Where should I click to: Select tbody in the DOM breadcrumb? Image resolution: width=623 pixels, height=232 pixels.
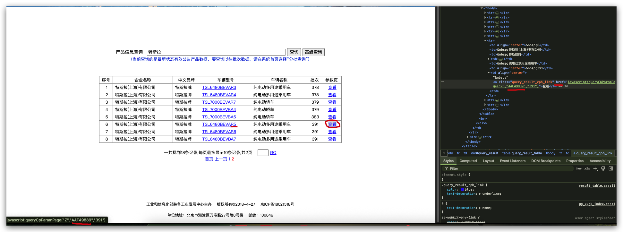[550, 153]
